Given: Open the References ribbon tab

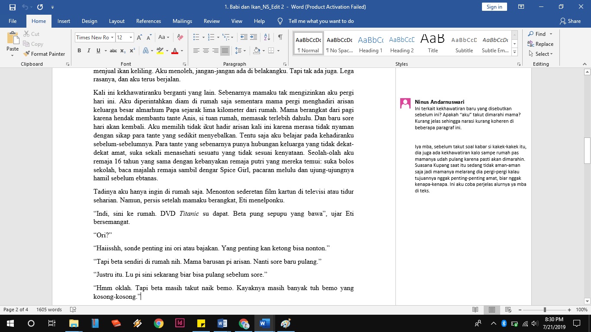Looking at the screenshot, I should pyautogui.click(x=148, y=21).
